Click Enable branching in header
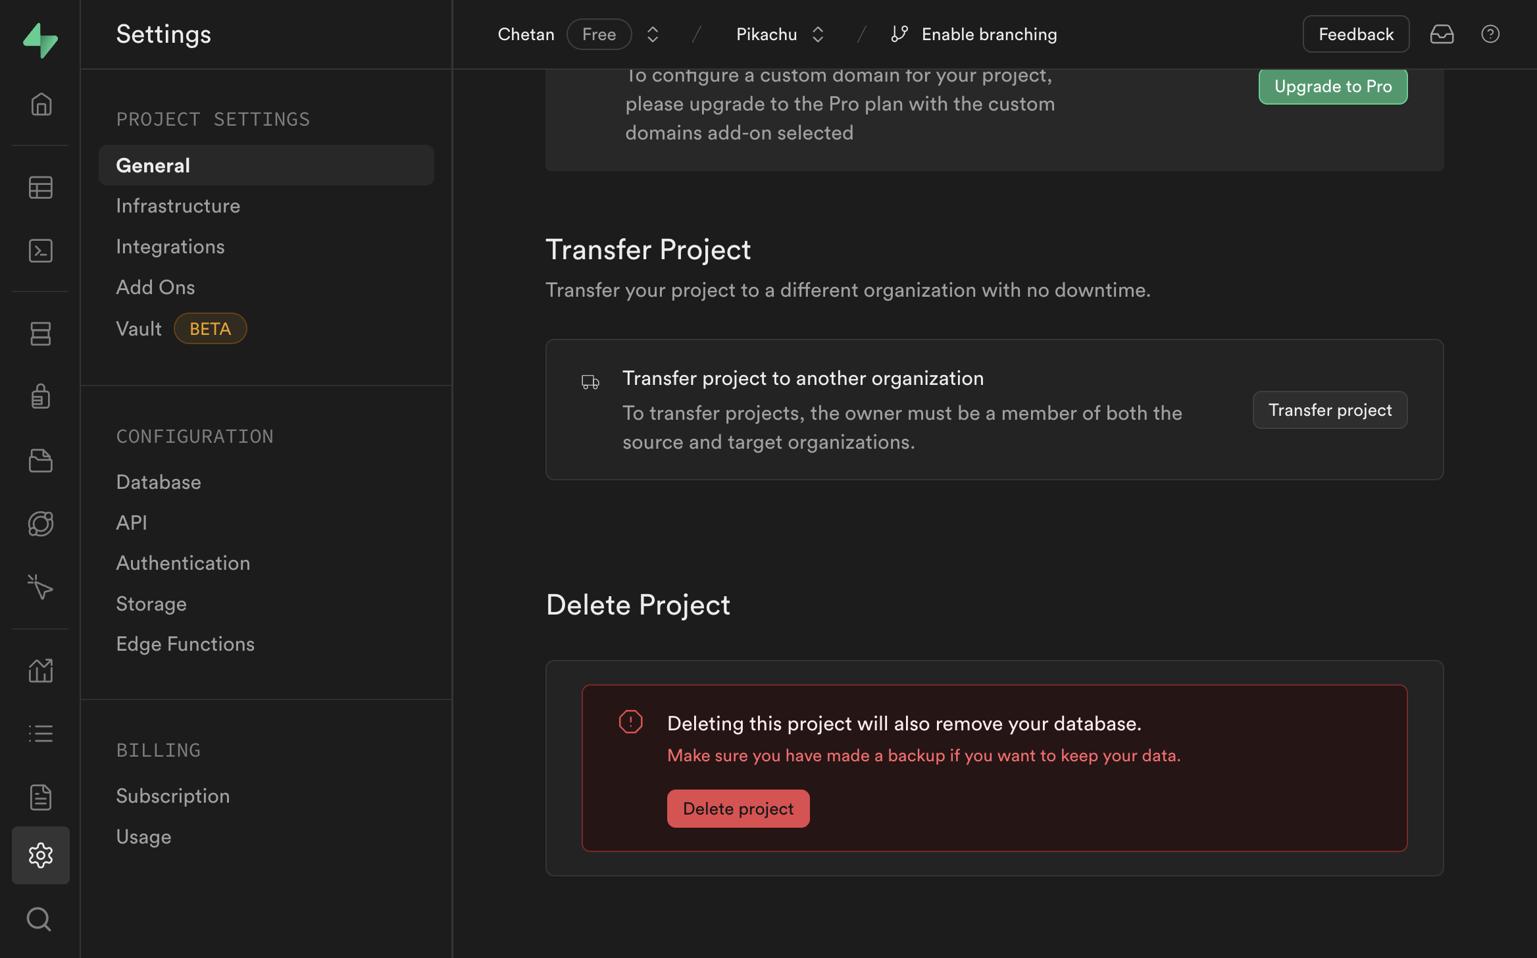This screenshot has height=958, width=1537. 974,34
